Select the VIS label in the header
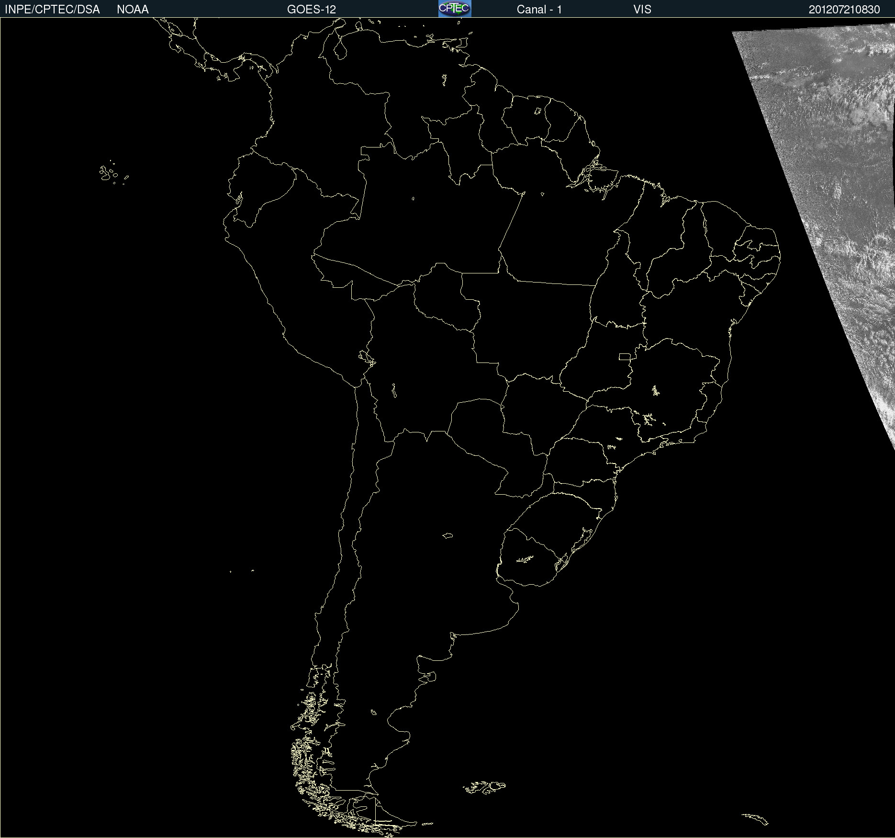 [x=642, y=10]
